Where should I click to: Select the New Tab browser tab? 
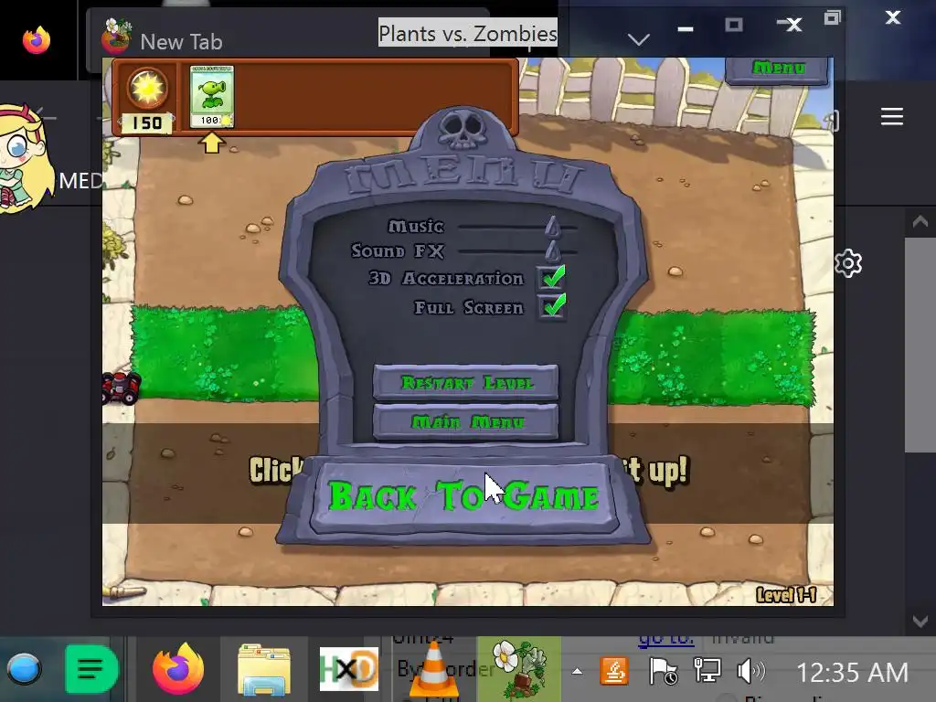[181, 42]
